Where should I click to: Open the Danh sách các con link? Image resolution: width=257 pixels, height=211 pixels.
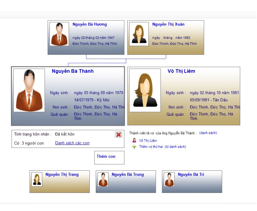click(x=72, y=143)
